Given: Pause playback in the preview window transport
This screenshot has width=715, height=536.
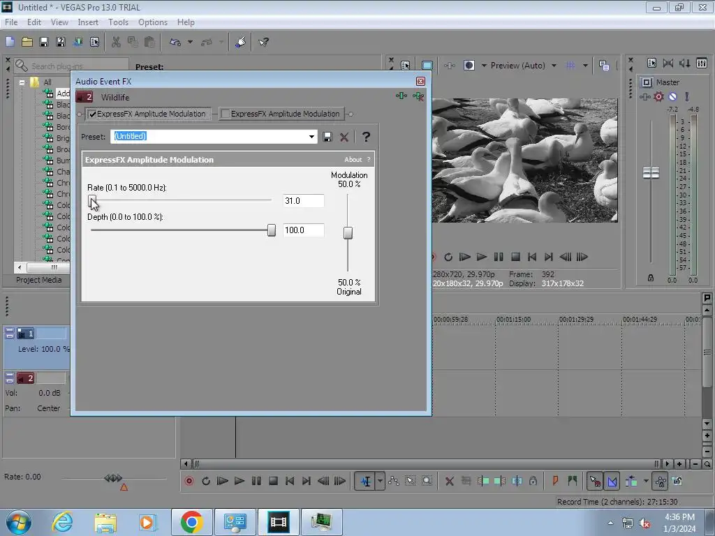Looking at the screenshot, I should [499, 257].
